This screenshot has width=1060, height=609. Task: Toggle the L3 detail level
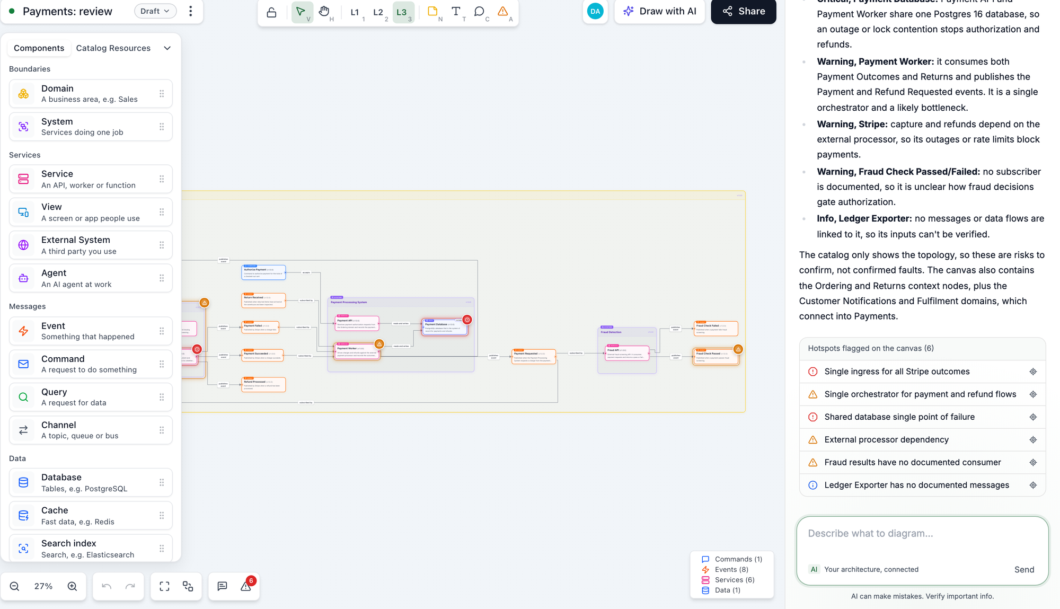[402, 12]
